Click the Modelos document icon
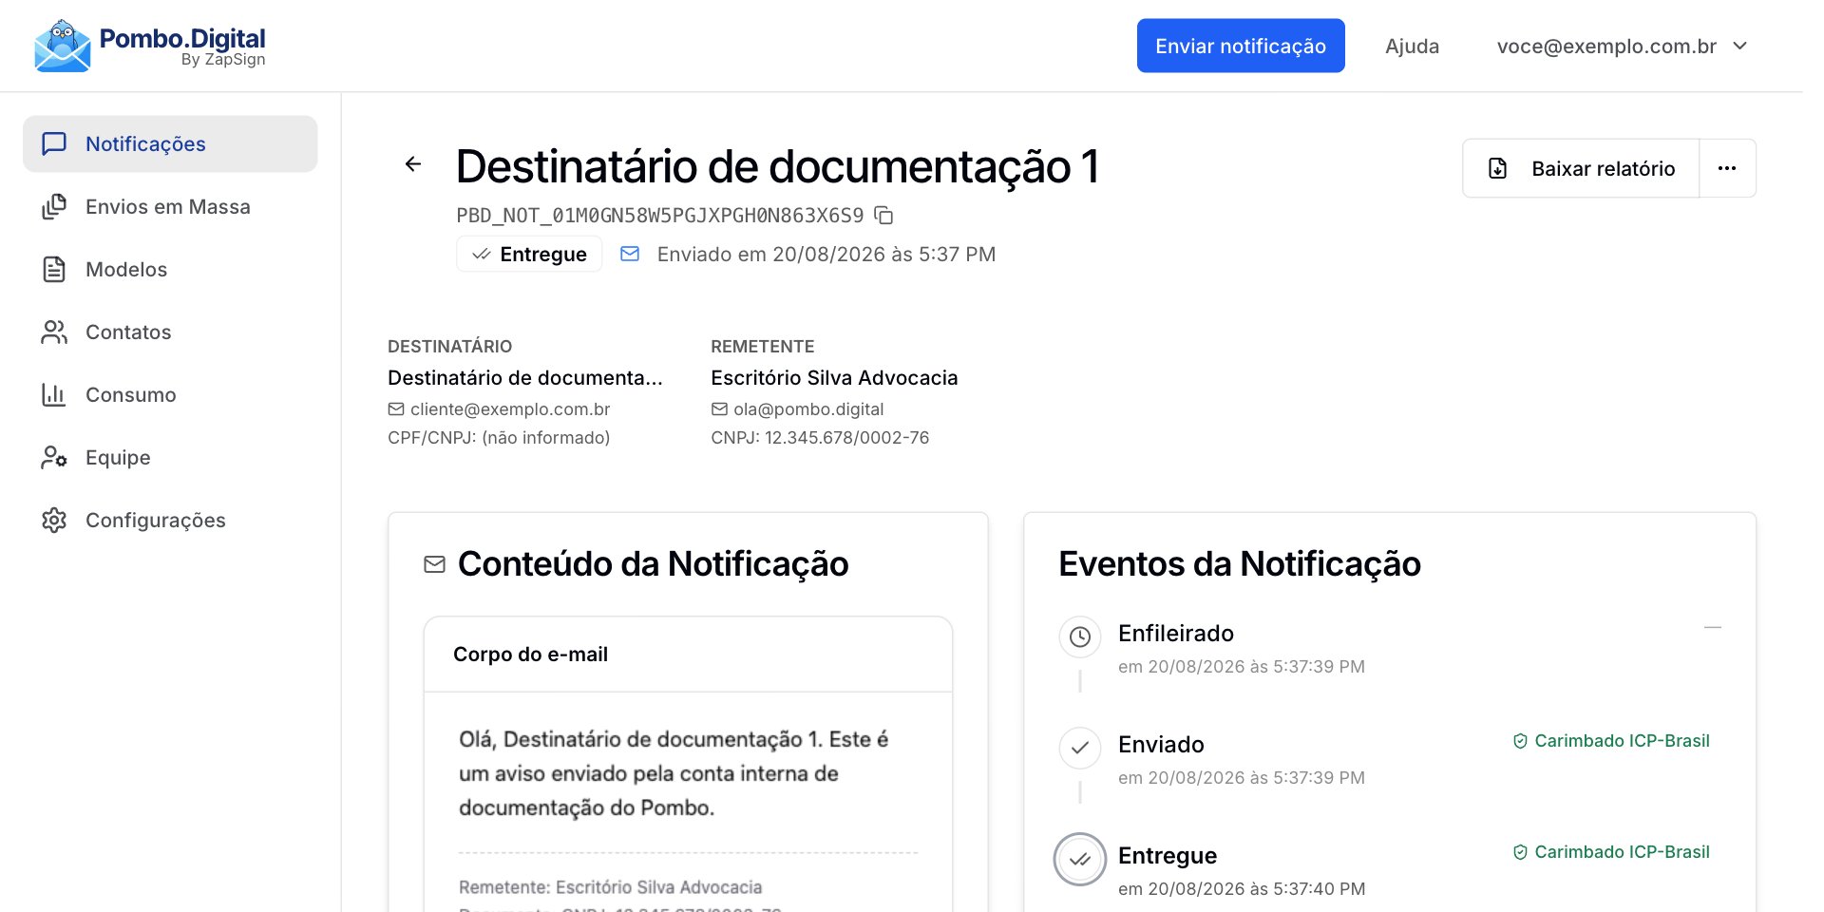Image resolution: width=1824 pixels, height=912 pixels. (x=54, y=269)
